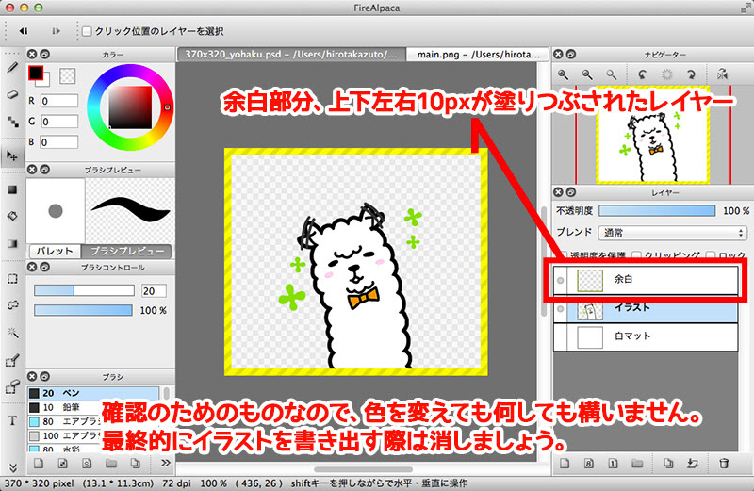Click the foreground black color swatch
Image resolution: width=754 pixels, height=491 pixels.
(36, 74)
